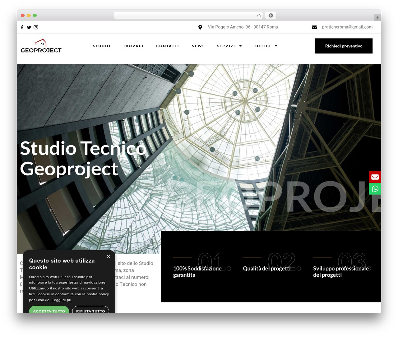Click Qualità dei progetti heading
The height and width of the screenshot is (337, 398).
click(267, 269)
